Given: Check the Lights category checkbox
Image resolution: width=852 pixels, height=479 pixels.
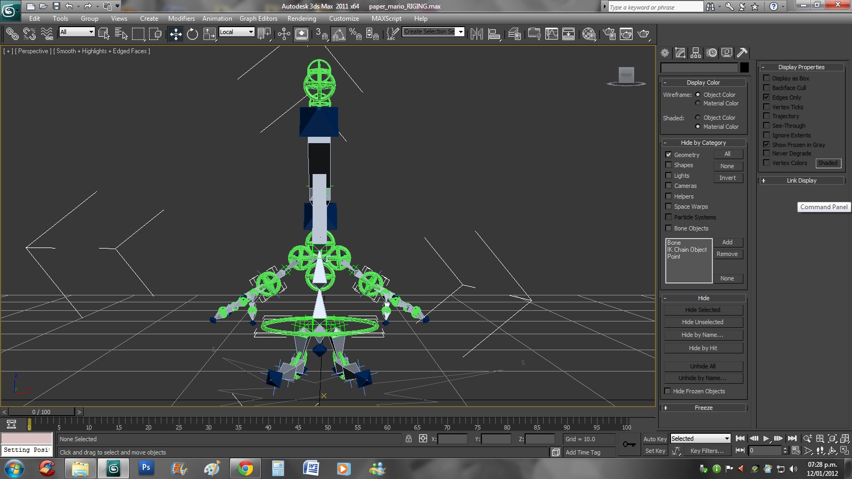Looking at the screenshot, I should pyautogui.click(x=668, y=176).
